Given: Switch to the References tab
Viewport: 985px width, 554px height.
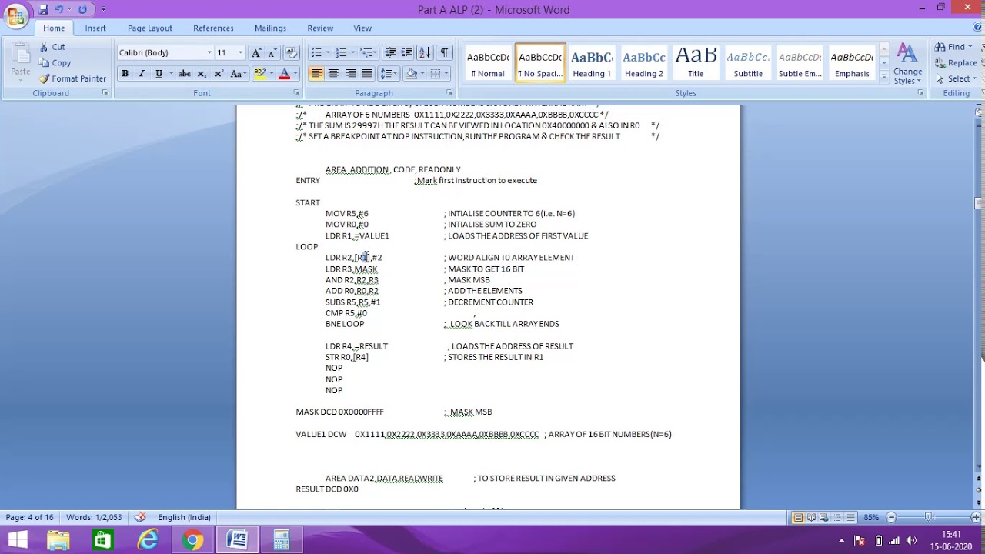Looking at the screenshot, I should pyautogui.click(x=213, y=28).
